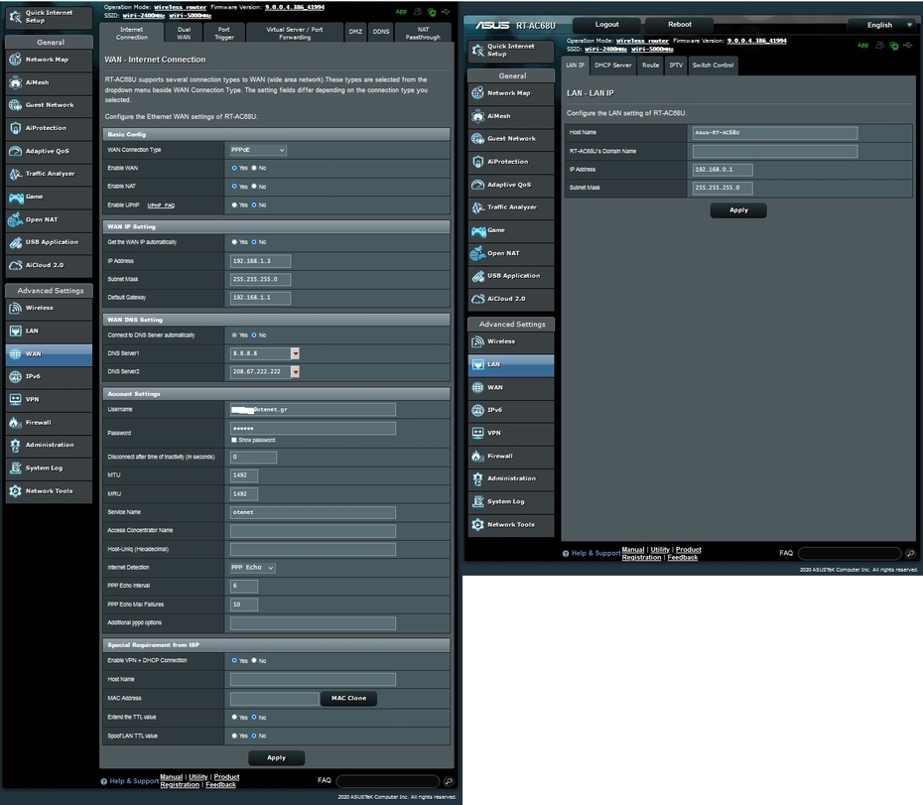Open AiCloud 2.0 icon in WAN window
The image size is (923, 805).
pyautogui.click(x=15, y=265)
